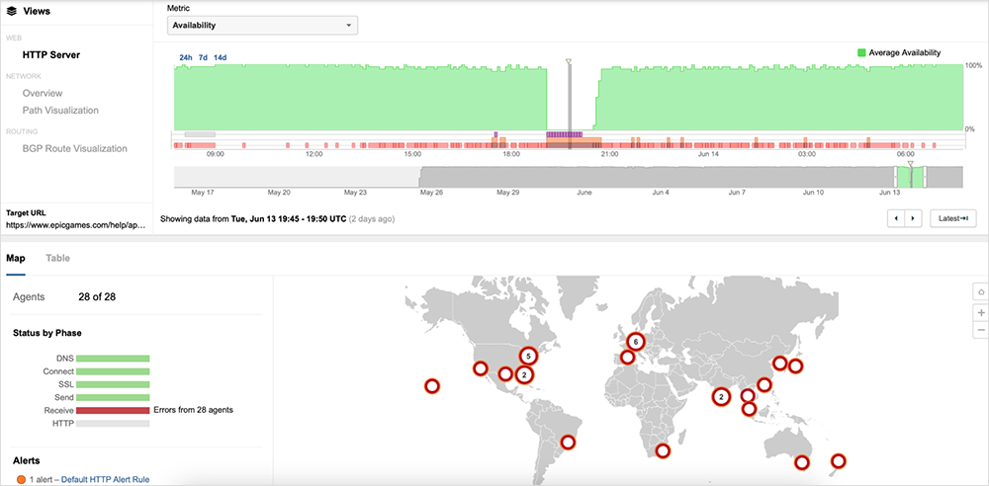Select the agent marker in South Africa
989x486 pixels.
coord(663,451)
